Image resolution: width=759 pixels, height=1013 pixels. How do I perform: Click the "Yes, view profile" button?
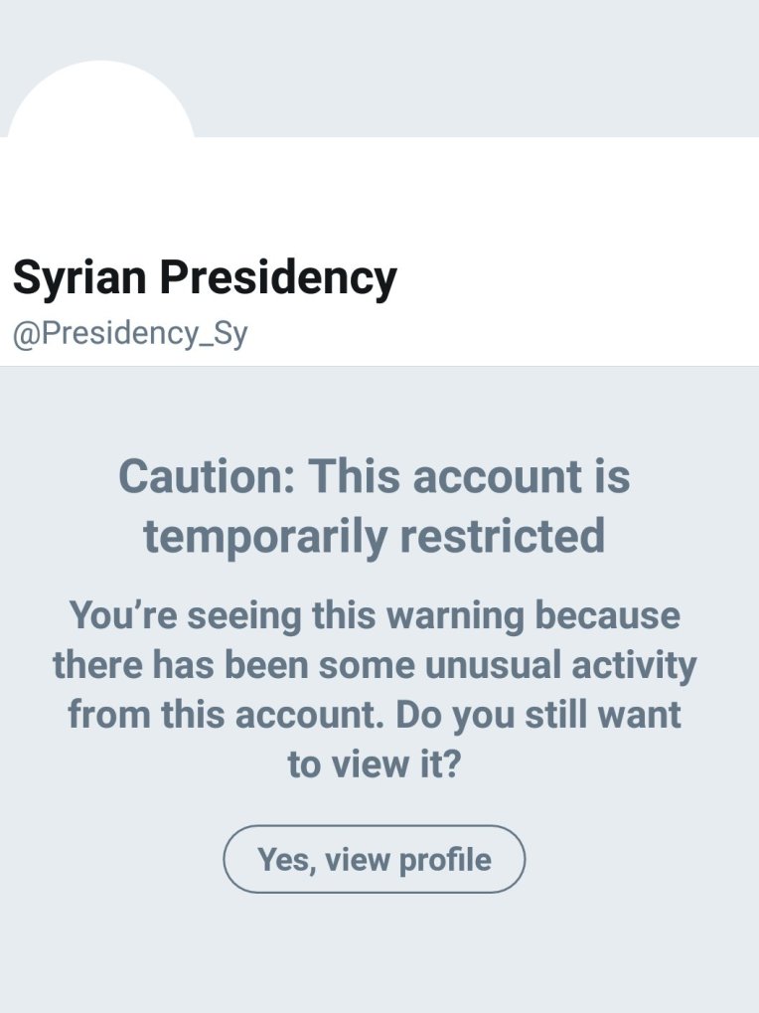[x=374, y=859]
